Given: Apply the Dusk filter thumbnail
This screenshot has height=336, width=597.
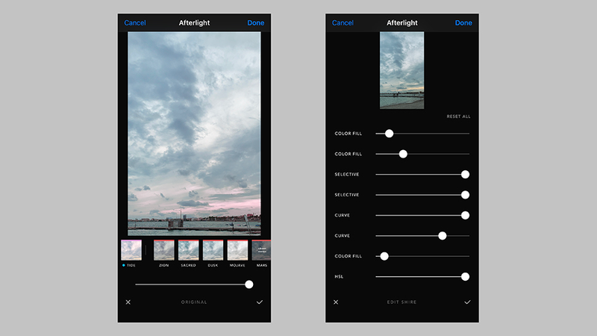Looking at the screenshot, I should point(213,250).
